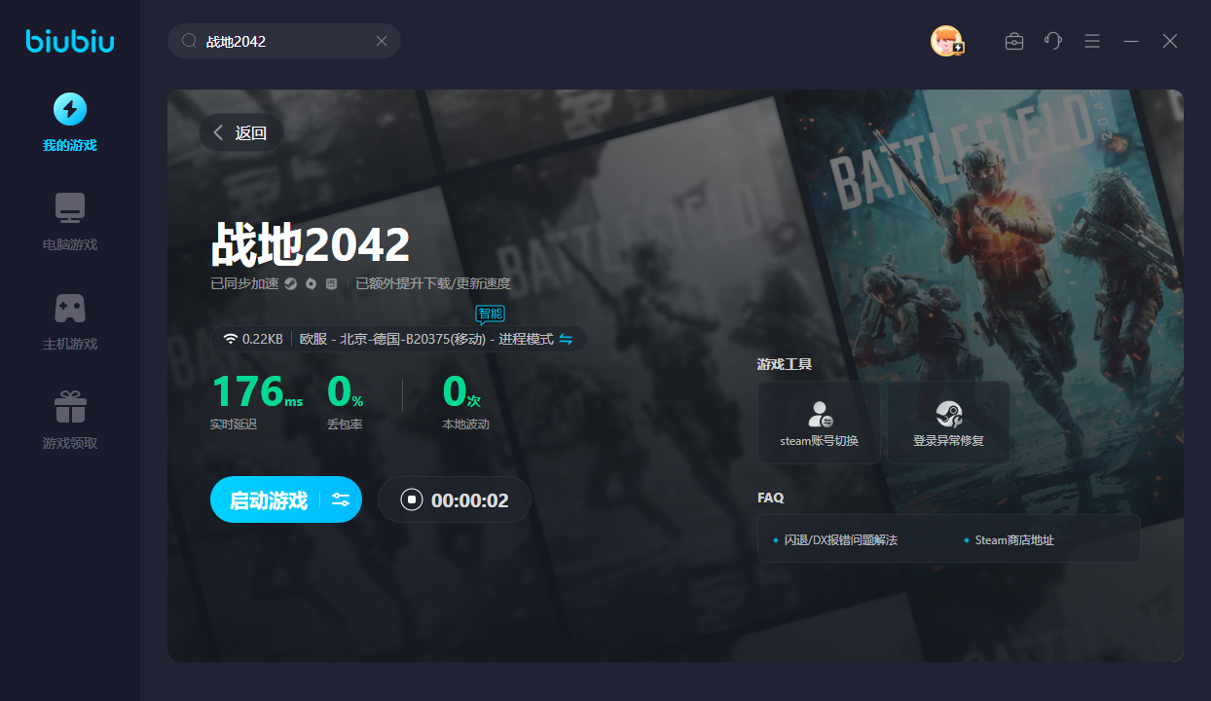Open the user avatar profile
This screenshot has width=1211, height=701.
coord(946,41)
